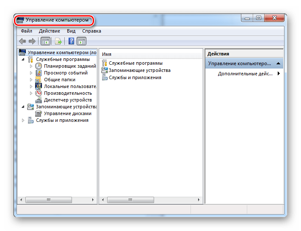
Task: Expand the Планировщик заданий node
Action: point(31,66)
